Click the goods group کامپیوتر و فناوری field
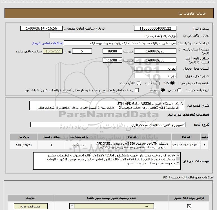This screenshot has width=217, height=210. coord(108,125)
